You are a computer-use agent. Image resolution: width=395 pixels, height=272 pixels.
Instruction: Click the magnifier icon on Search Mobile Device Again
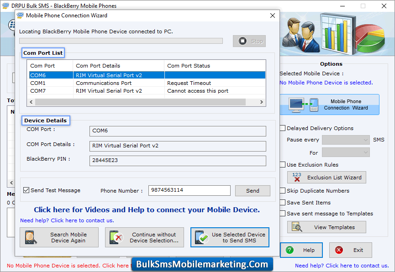(x=31, y=237)
